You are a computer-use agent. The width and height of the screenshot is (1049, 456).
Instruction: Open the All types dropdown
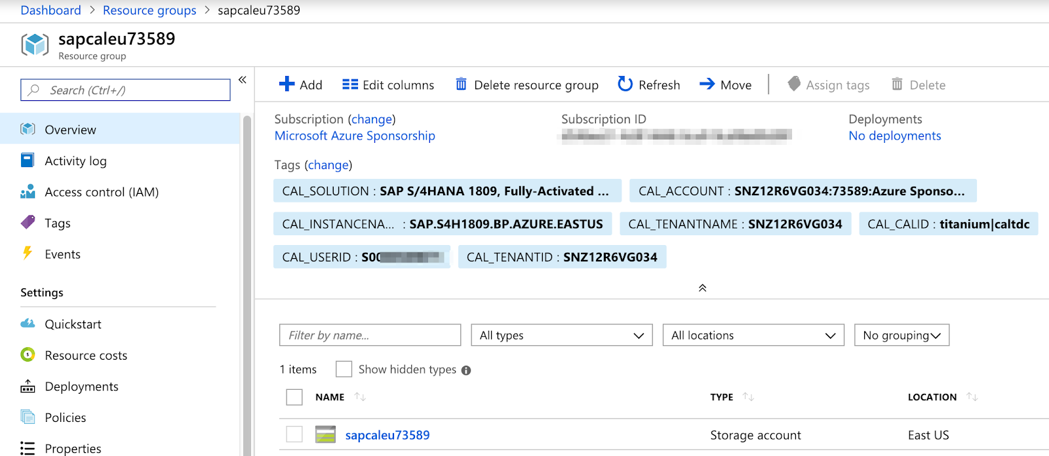point(562,335)
